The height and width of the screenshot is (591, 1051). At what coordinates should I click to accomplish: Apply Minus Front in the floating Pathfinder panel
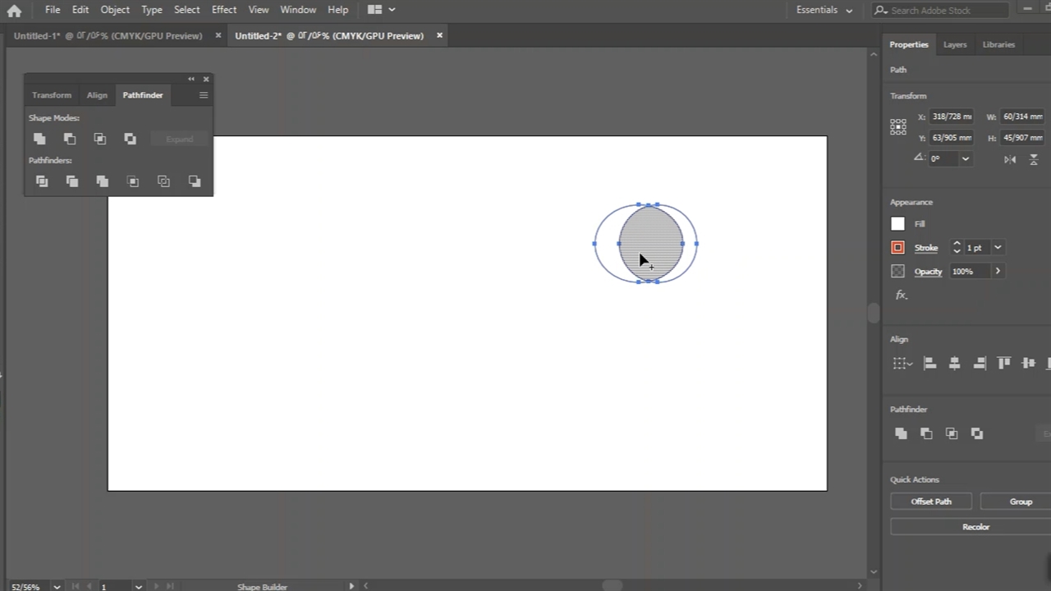[x=70, y=139]
